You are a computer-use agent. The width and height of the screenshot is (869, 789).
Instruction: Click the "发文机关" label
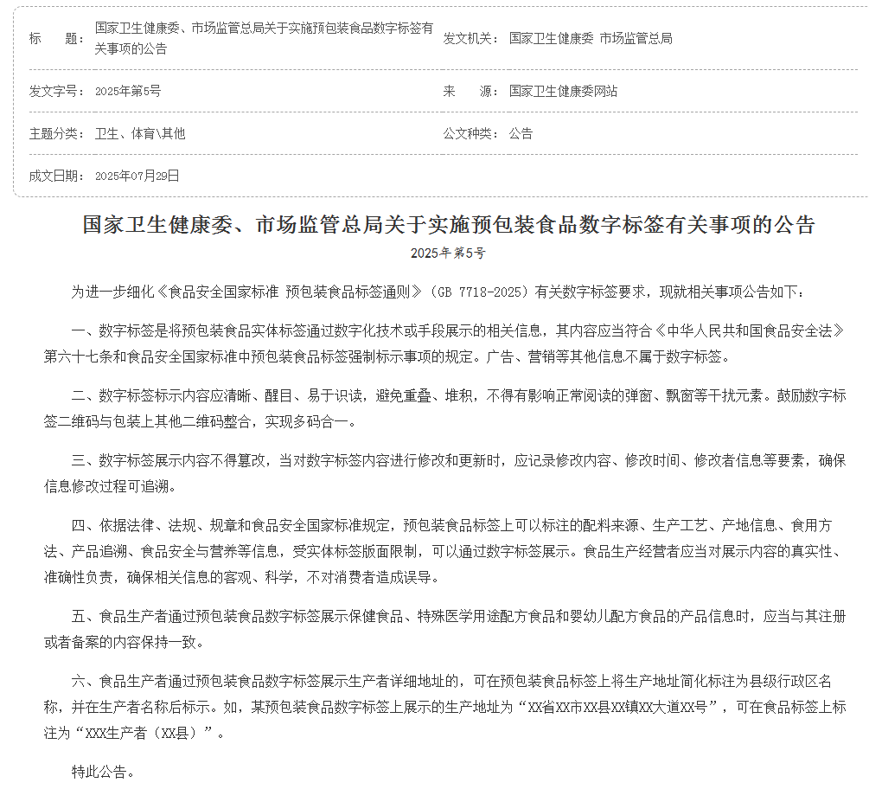pos(468,38)
